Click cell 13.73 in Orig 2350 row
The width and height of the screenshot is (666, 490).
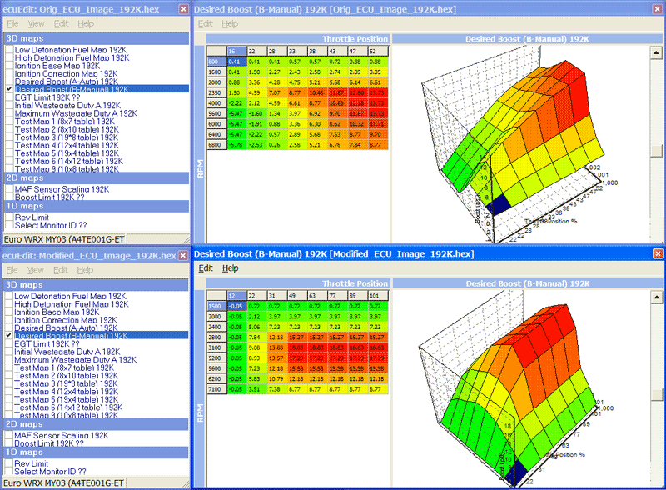click(378, 92)
